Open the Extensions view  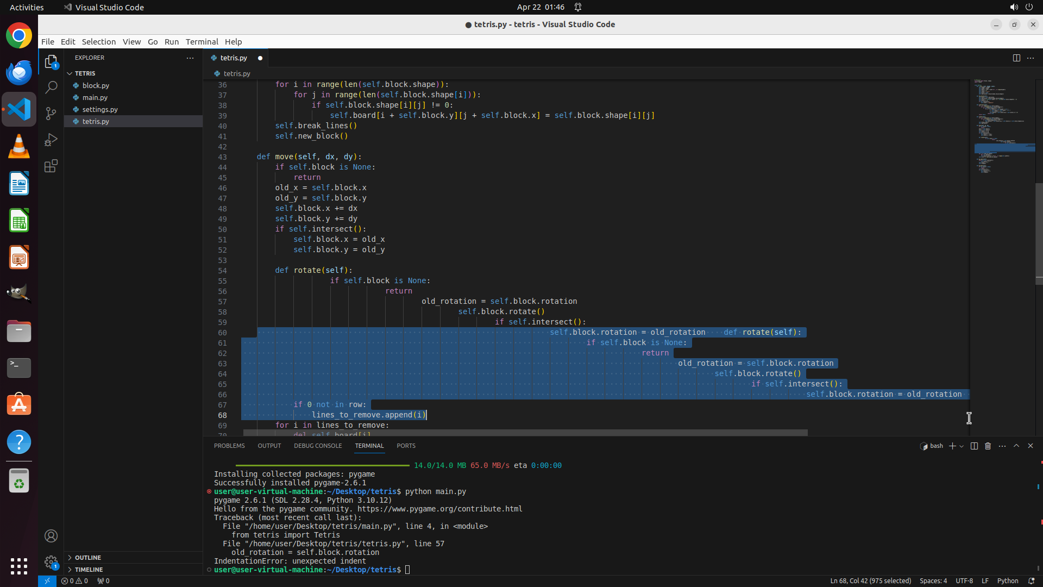pyautogui.click(x=51, y=166)
